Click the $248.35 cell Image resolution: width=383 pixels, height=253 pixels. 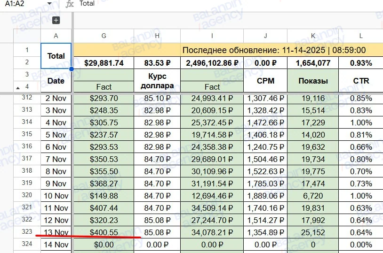[x=104, y=110]
